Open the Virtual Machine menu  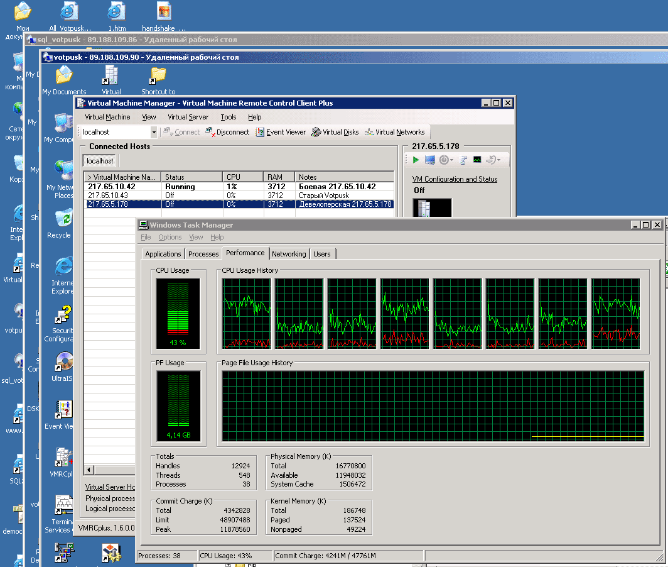pos(107,117)
